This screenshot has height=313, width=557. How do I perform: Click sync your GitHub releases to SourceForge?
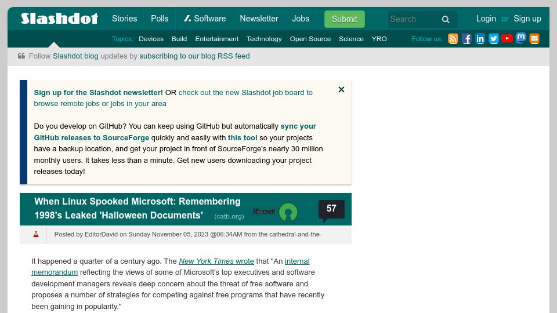click(x=175, y=132)
